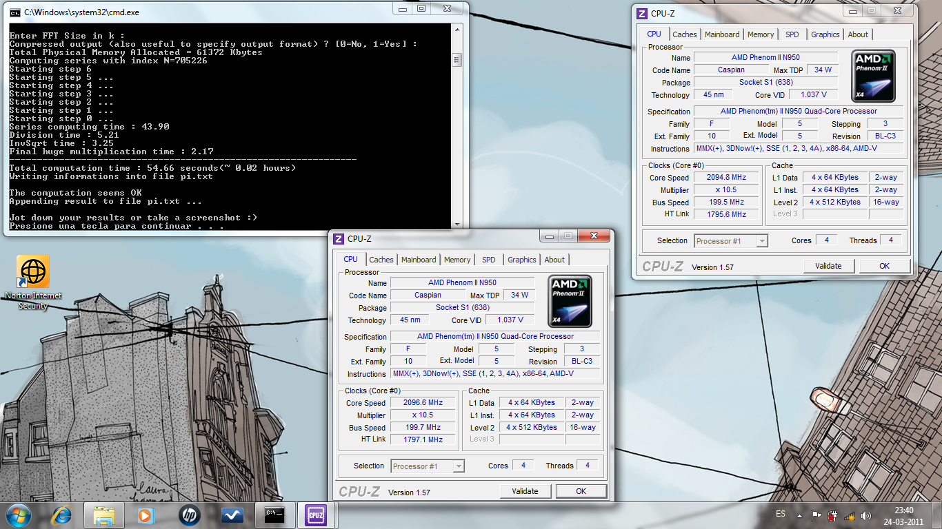Open the Memory tab in front CPU-Z
The height and width of the screenshot is (529, 942).
(x=457, y=260)
